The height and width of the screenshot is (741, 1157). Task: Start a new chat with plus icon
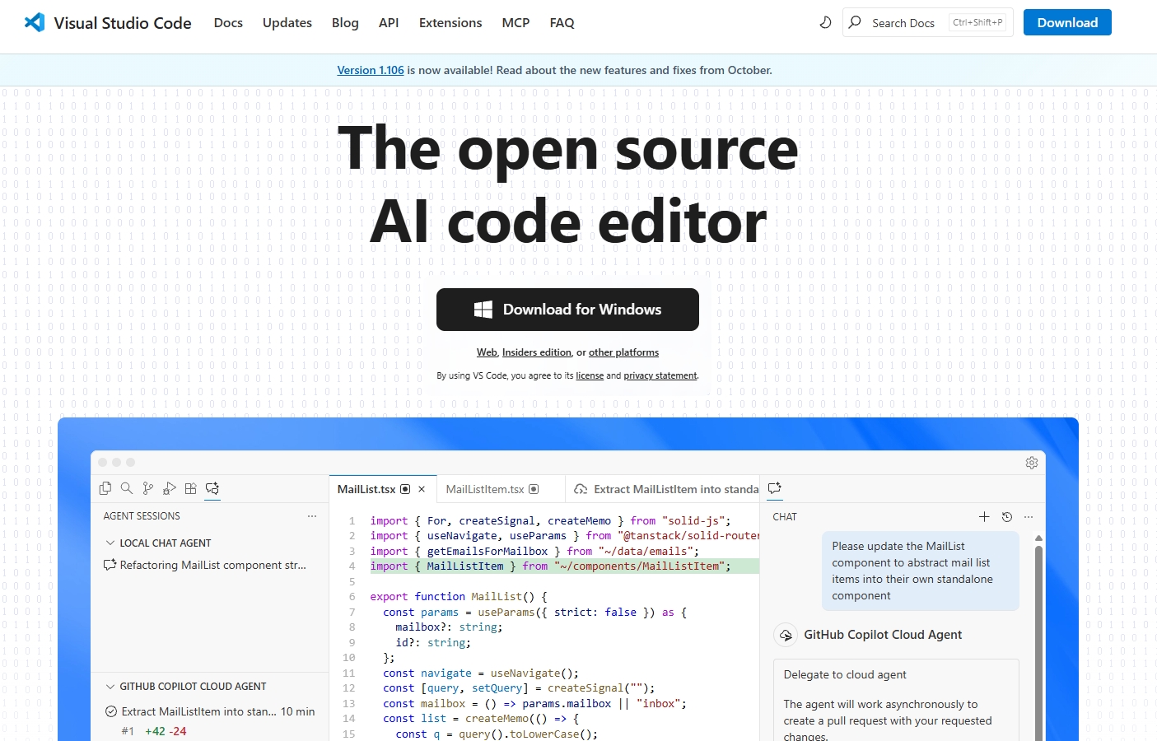pos(984,517)
